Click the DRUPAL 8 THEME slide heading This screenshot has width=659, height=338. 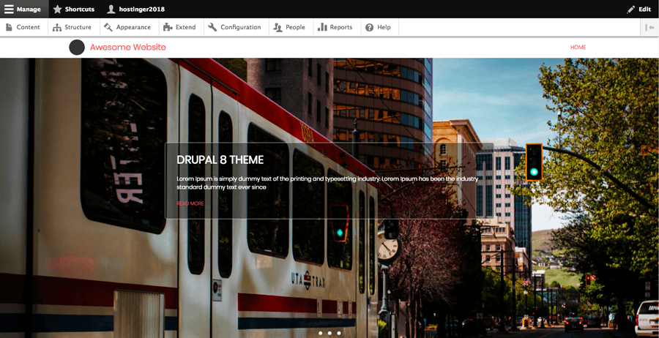tap(220, 160)
